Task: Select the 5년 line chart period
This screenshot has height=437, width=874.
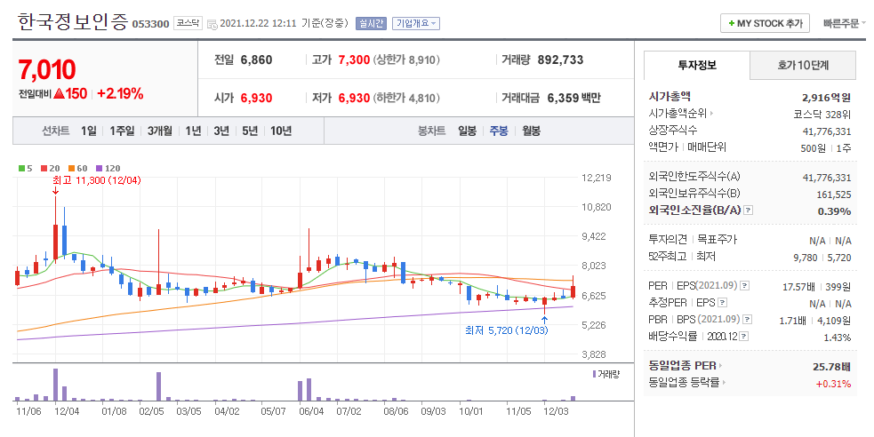Action: [x=250, y=131]
